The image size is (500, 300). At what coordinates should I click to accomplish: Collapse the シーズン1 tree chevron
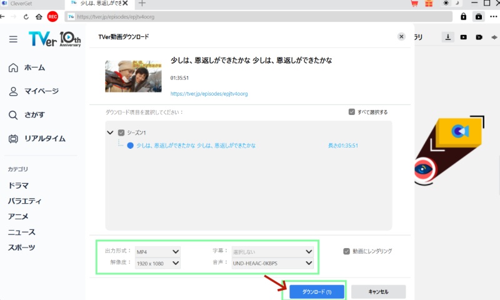[x=110, y=132]
